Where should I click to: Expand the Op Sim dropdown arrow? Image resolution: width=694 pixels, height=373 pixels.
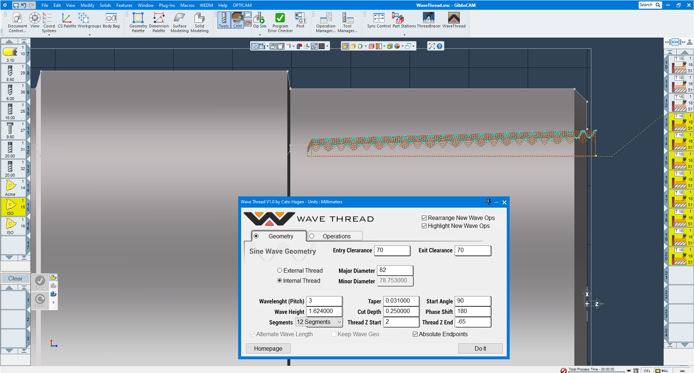260,35
